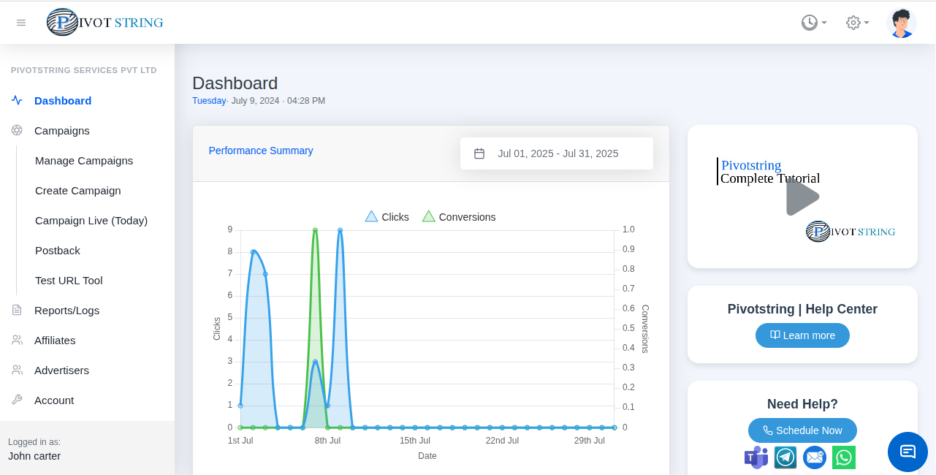Click the Learn more button
The width and height of the screenshot is (936, 475).
coord(802,335)
